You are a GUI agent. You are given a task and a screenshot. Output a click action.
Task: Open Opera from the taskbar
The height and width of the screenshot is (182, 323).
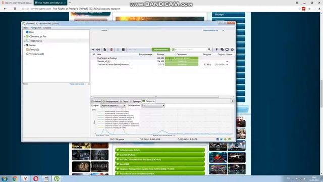36,178
